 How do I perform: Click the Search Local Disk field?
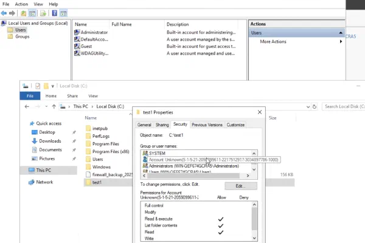pos(344,106)
